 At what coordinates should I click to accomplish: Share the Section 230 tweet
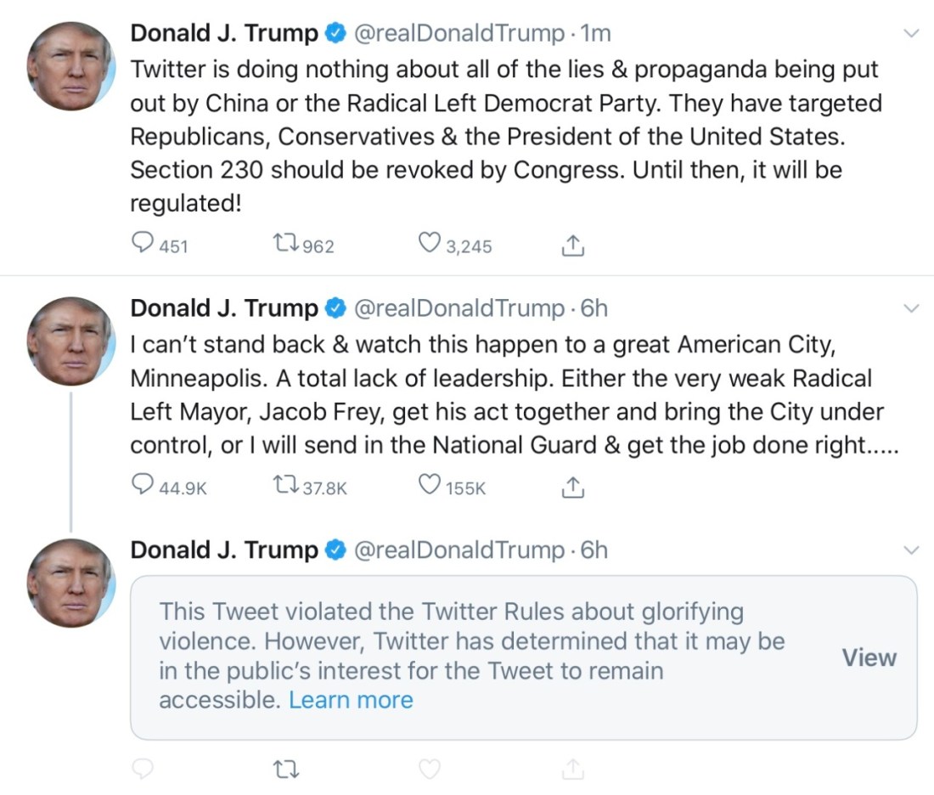pos(573,245)
